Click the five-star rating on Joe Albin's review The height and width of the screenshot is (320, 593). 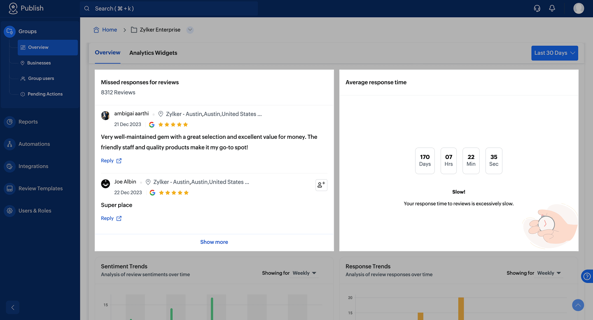174,192
